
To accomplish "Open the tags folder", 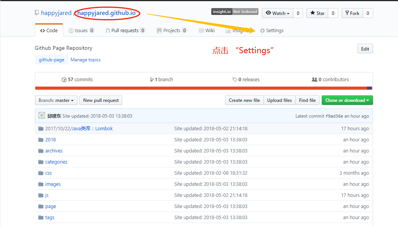I will click(50, 217).
